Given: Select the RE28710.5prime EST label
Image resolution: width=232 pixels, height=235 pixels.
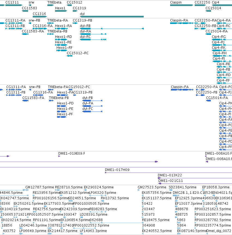Looking at the screenshot, I should tap(69, 187).
